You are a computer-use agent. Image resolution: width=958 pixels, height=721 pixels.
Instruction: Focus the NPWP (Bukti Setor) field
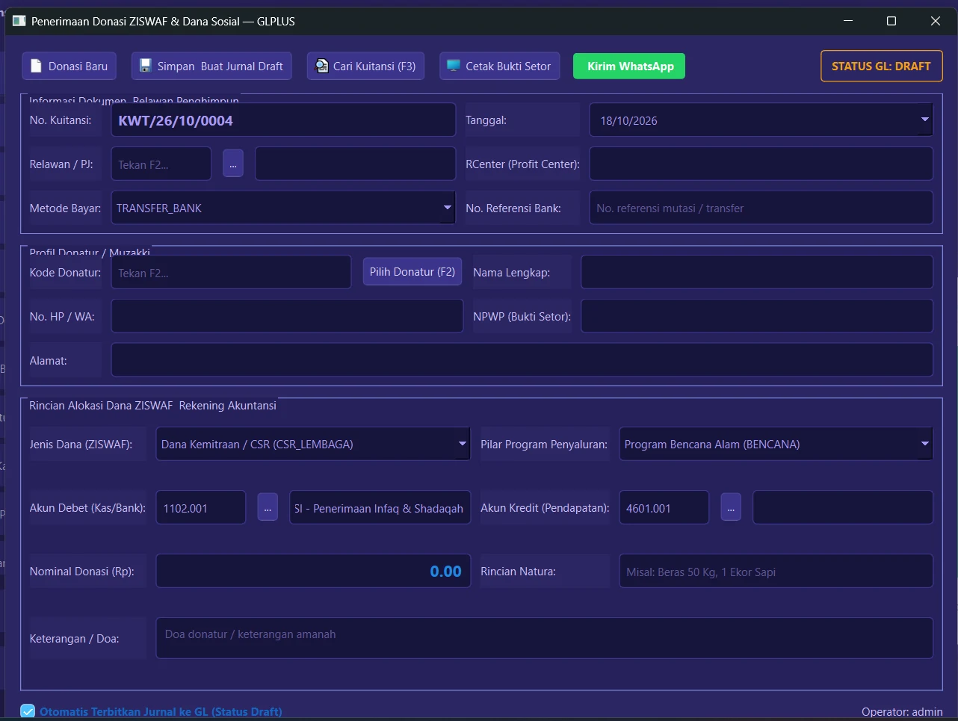pos(756,316)
